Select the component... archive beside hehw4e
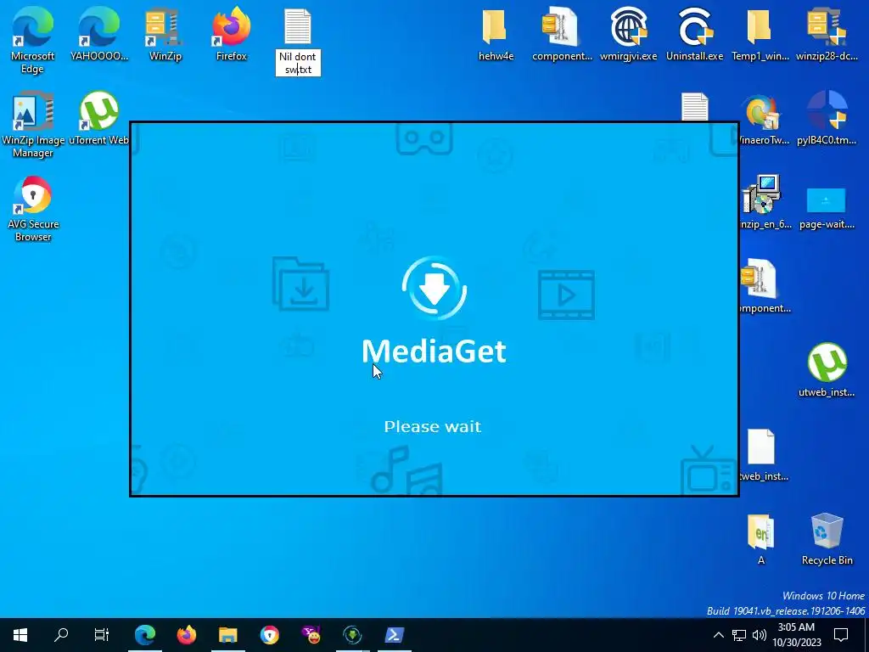Image resolution: width=869 pixels, height=652 pixels. [x=562, y=34]
